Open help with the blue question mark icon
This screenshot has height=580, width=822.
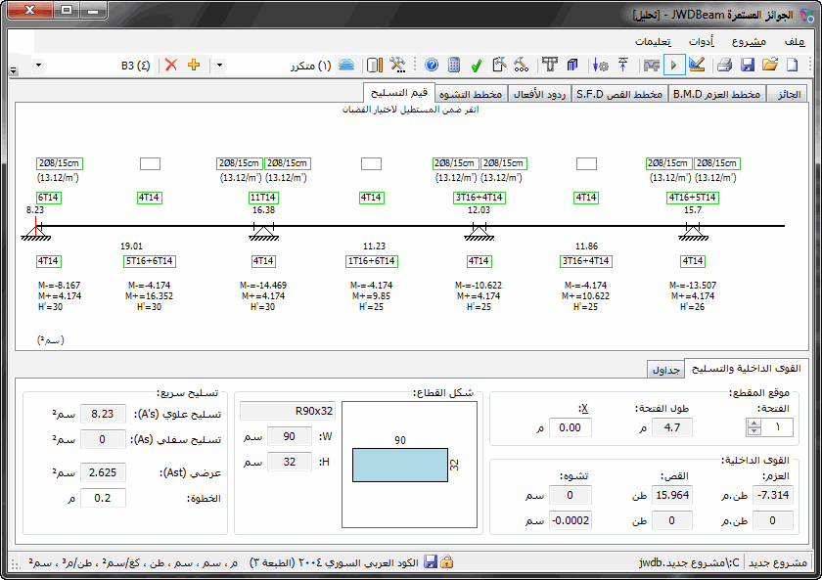pos(432,65)
